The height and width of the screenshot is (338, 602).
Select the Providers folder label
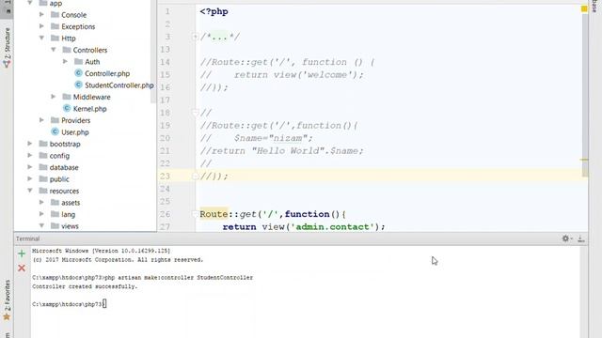tap(76, 120)
